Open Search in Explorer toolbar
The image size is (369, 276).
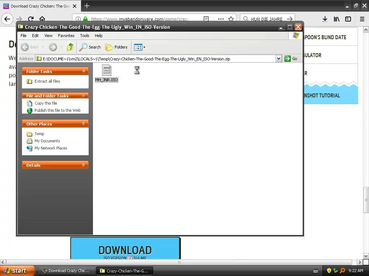90,47
